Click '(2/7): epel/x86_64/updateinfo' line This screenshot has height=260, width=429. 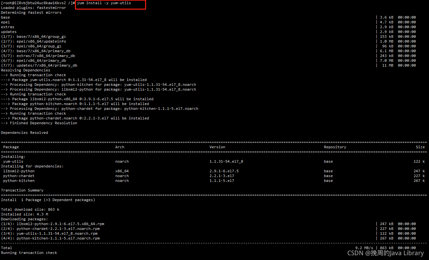click(x=33, y=41)
